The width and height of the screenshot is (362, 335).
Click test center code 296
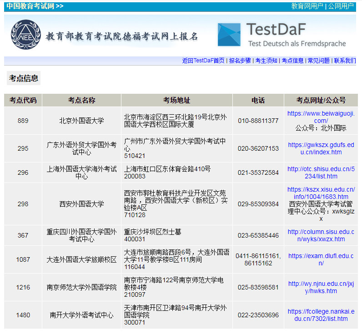[x=23, y=173]
